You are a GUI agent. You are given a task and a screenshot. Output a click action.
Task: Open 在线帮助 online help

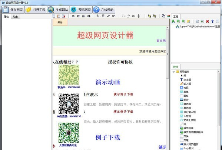(x=104, y=10)
